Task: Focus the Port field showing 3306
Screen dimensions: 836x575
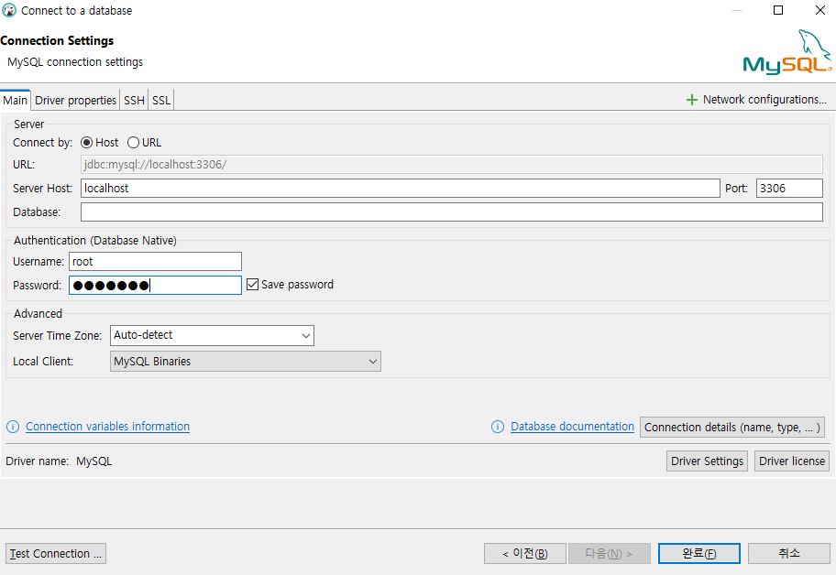Action: tap(789, 188)
